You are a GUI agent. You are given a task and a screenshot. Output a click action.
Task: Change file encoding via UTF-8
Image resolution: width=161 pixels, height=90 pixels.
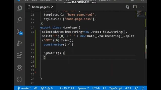pyautogui.click(x=96, y=88)
